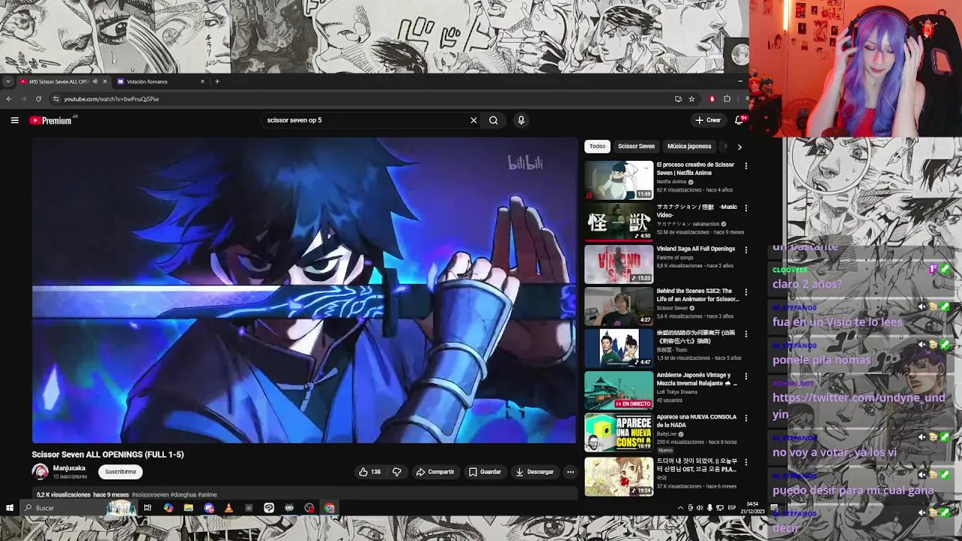Click the ESP language indicator
The width and height of the screenshot is (962, 541).
tap(731, 508)
